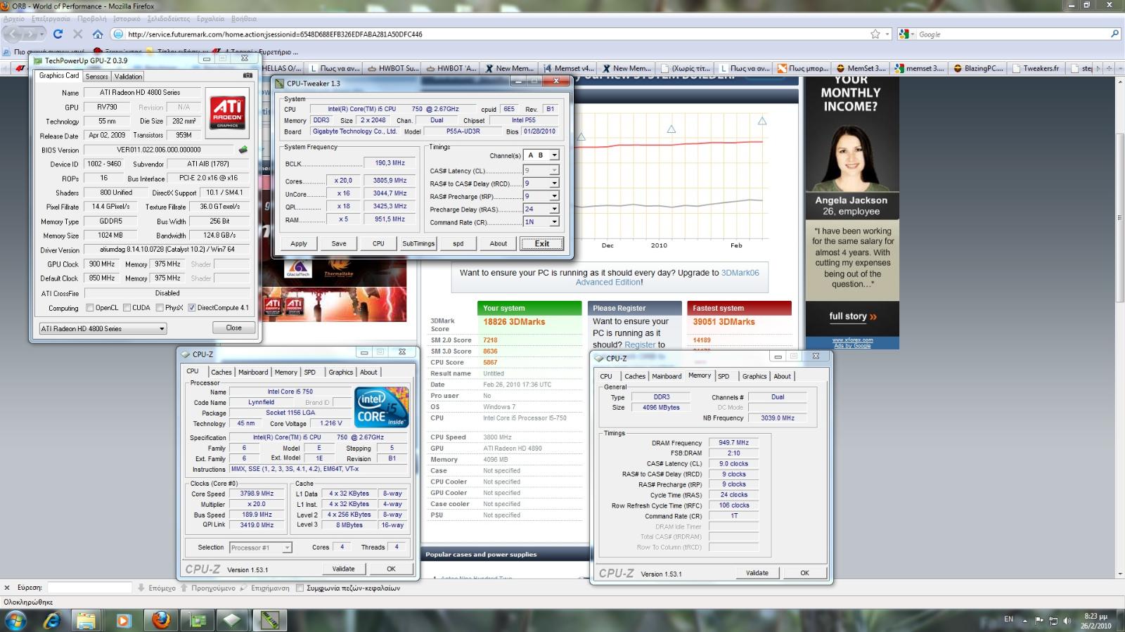1125x632 pixels.
Task: Toggle the PhysX checkbox in GPU-Z
Action: click(160, 307)
